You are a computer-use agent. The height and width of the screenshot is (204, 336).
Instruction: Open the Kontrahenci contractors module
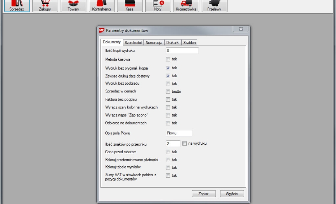click(102, 6)
